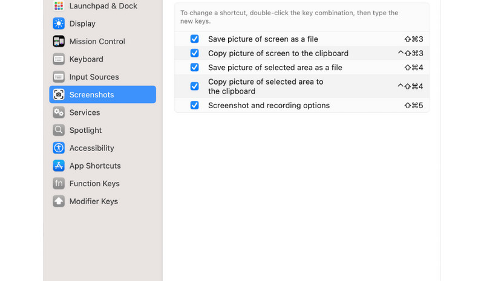Disable Save picture of selected area as file
Viewport: 484px width, 281px height.
coord(194,67)
